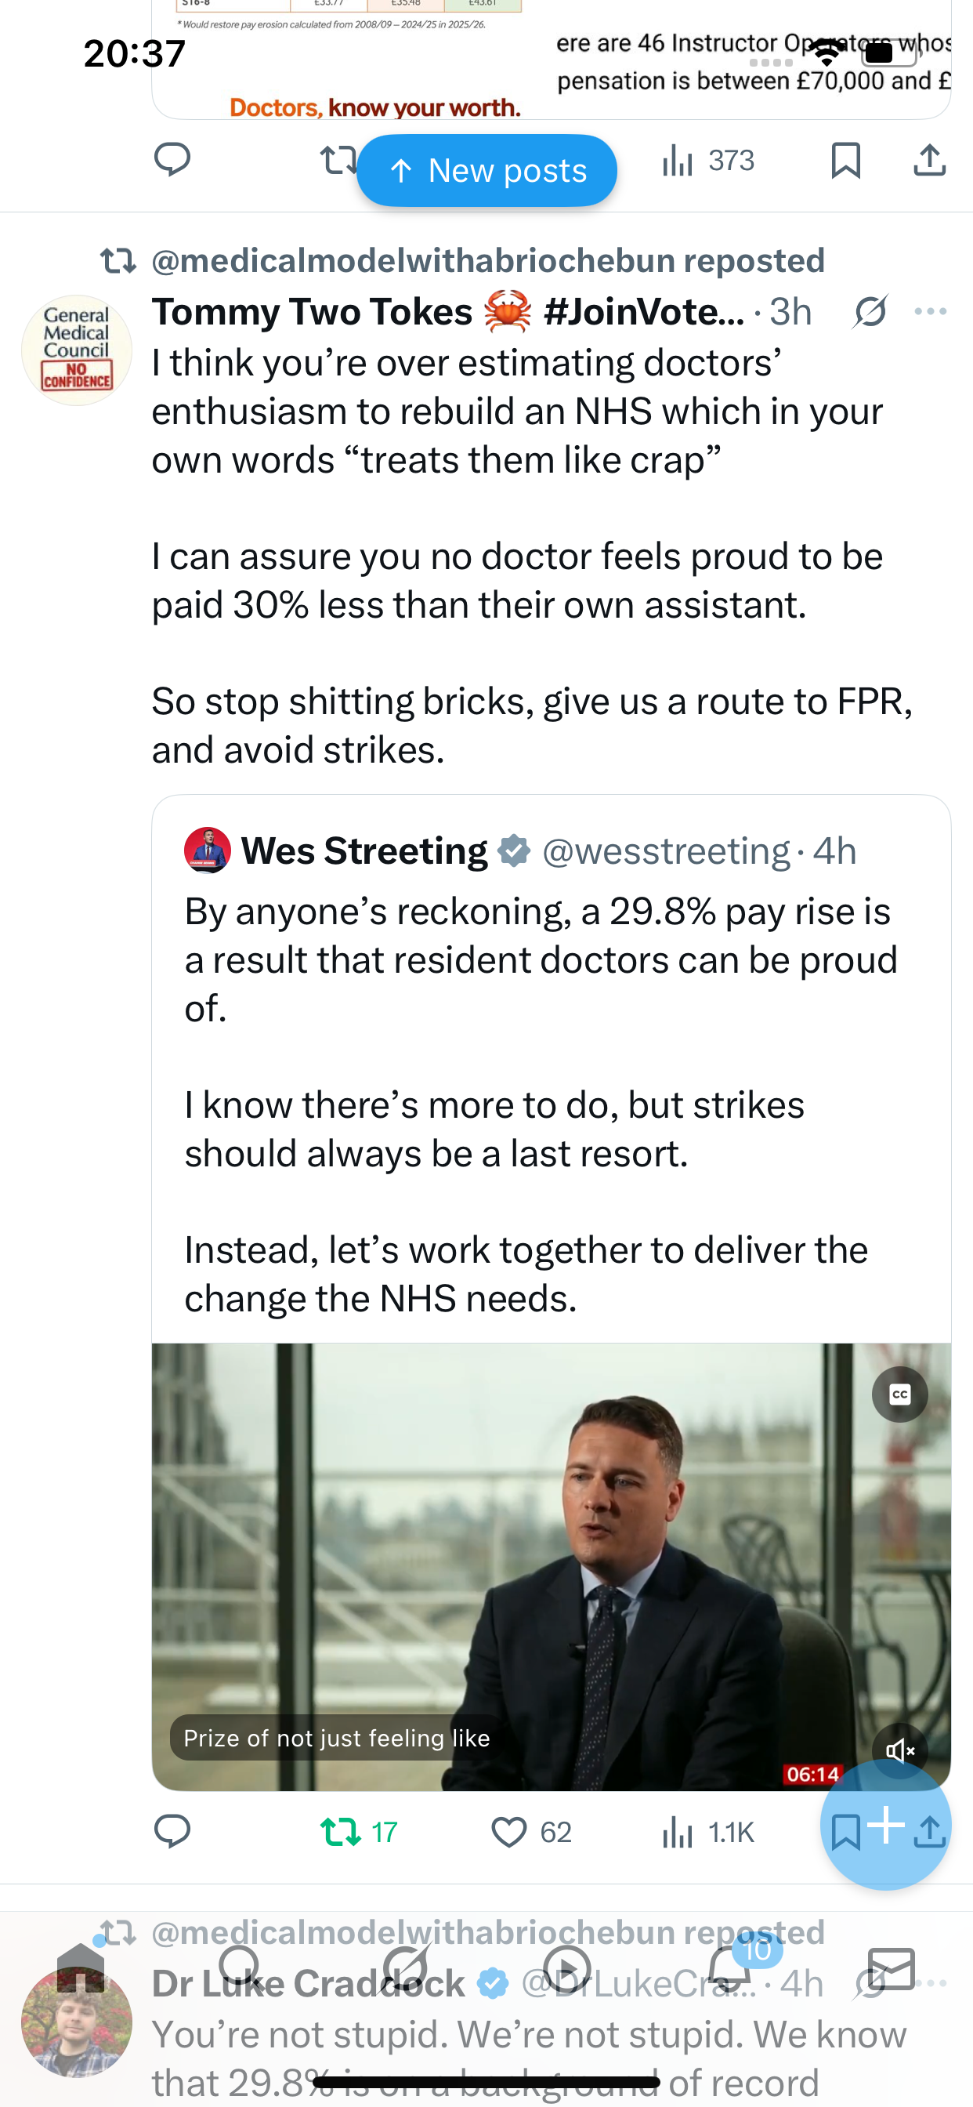Undo the green repost with 17 count
This screenshot has width=973, height=2107.
coord(359,1831)
